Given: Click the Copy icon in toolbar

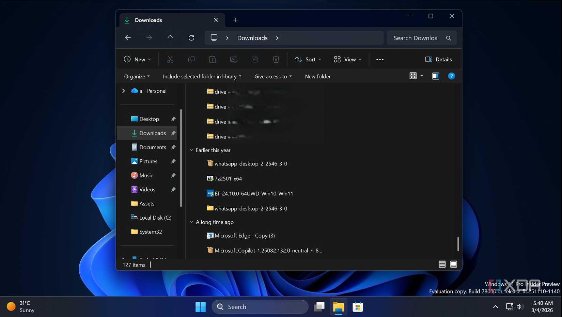Looking at the screenshot, I should [191, 59].
